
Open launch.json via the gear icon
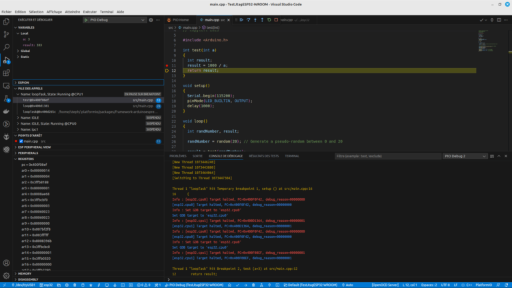151,20
